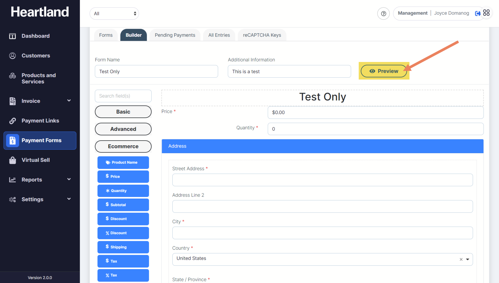Viewport: 499px width, 283px height.
Task: Click the Dashboard sidebar icon
Action: coord(12,36)
